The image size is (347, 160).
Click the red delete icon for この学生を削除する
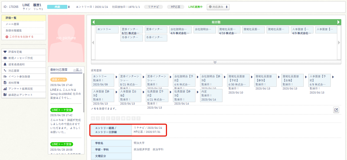(7, 37)
